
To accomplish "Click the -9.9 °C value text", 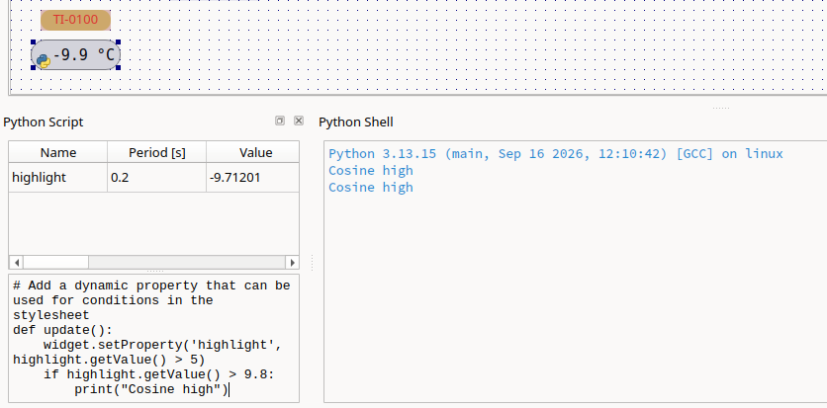I will coord(84,54).
